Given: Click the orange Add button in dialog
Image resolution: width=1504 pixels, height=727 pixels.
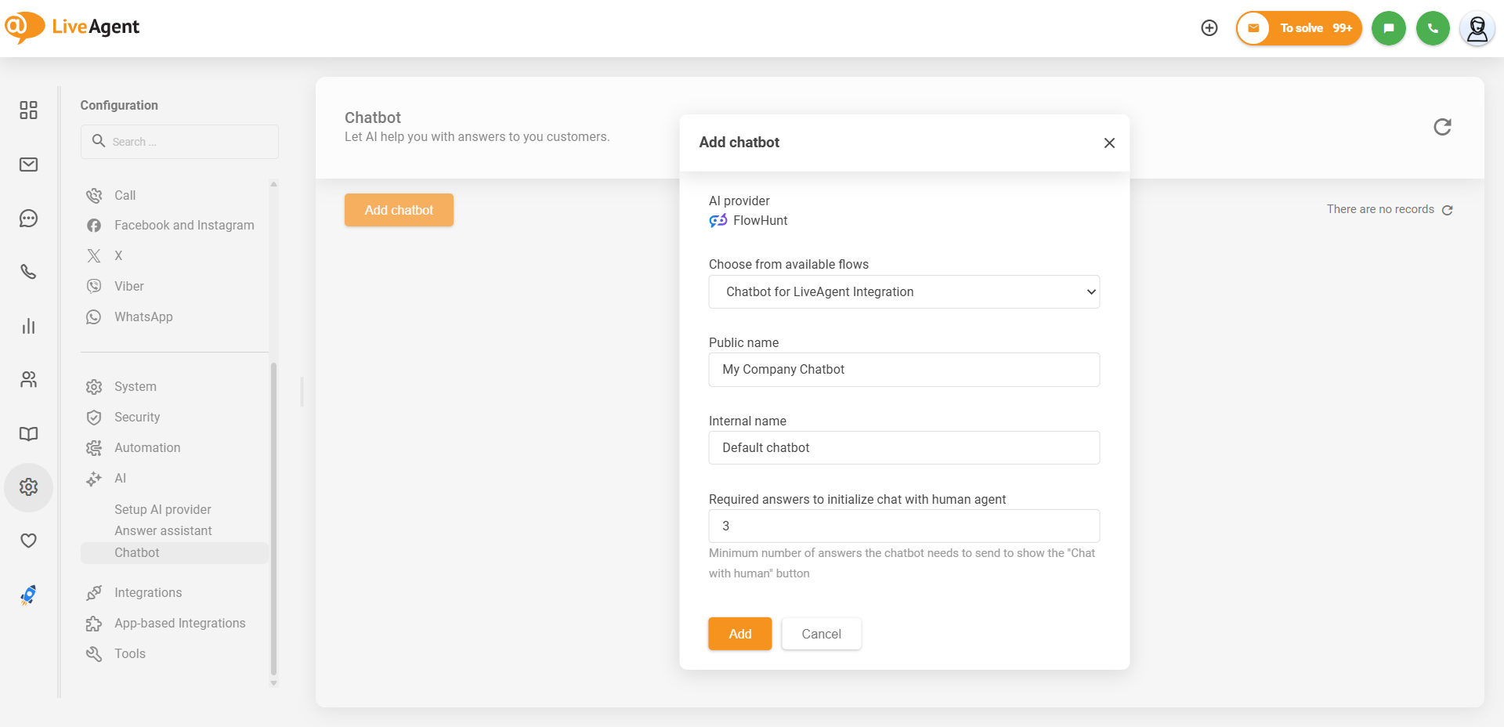Looking at the screenshot, I should tap(739, 634).
